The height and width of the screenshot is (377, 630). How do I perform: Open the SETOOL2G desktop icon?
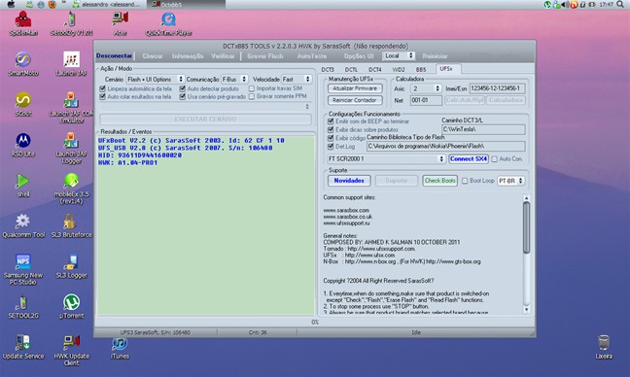point(23,307)
